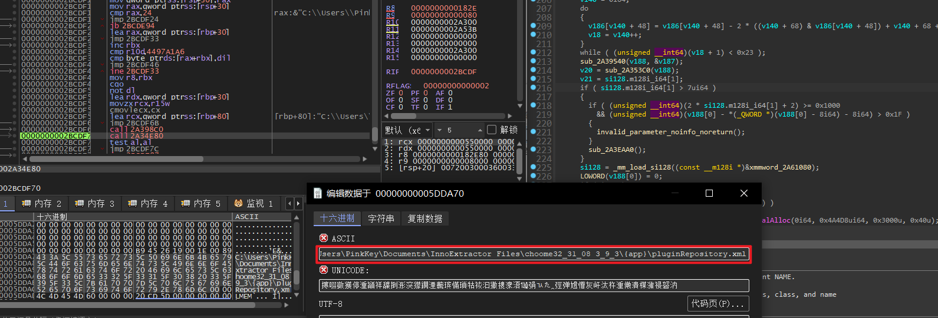Toggle breakpoint dot on IDA line 216
Screen dimensions: 938x318
point(533,88)
